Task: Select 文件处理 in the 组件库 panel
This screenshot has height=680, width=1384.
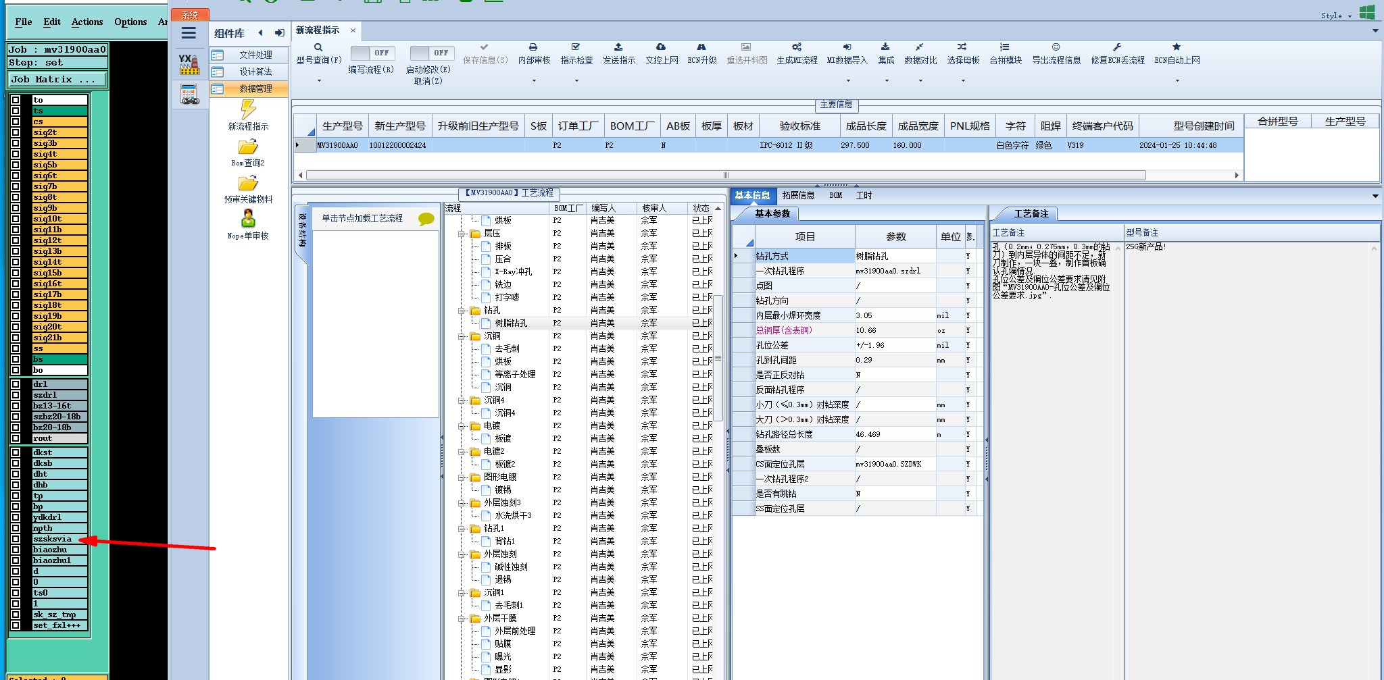Action: pyautogui.click(x=249, y=55)
